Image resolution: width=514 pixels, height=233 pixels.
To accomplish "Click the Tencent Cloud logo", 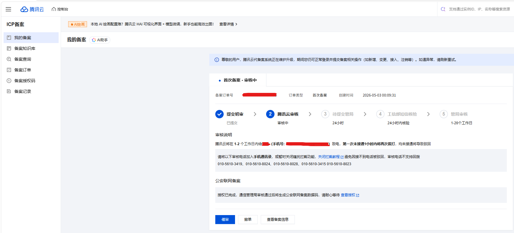I will (x=32, y=9).
